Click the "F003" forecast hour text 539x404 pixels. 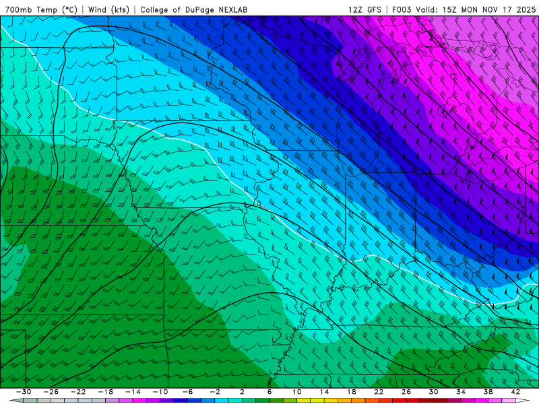pyautogui.click(x=402, y=9)
